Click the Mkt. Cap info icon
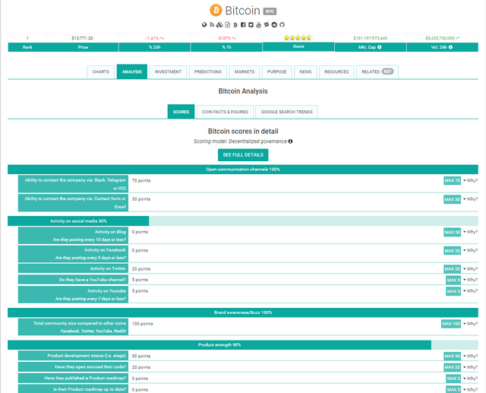The height and width of the screenshot is (393, 486). 380,47
